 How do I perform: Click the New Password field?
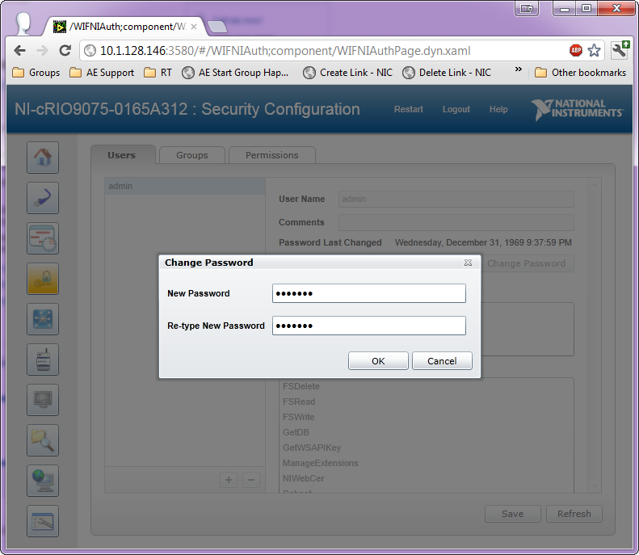tap(369, 293)
